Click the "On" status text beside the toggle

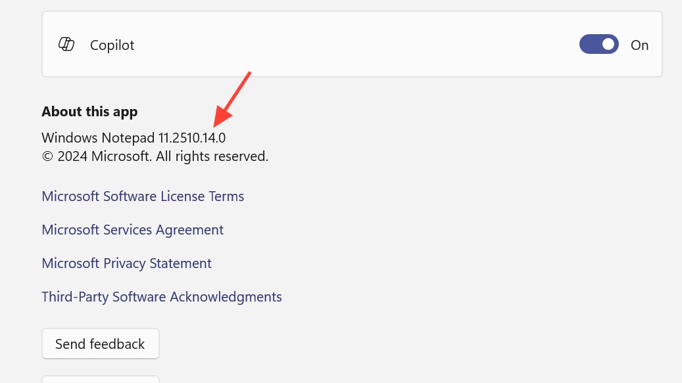point(639,45)
